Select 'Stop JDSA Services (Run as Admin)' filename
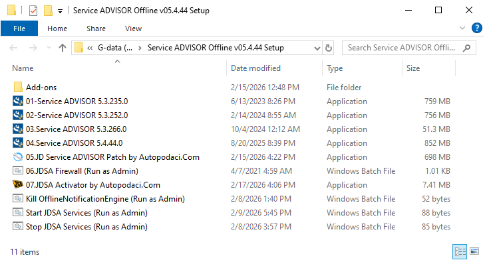Viewport: 485px width, 260px height. [x=86, y=227]
